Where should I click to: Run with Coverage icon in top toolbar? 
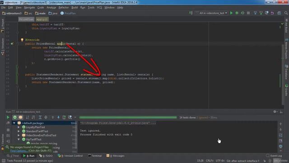coord(242,13)
